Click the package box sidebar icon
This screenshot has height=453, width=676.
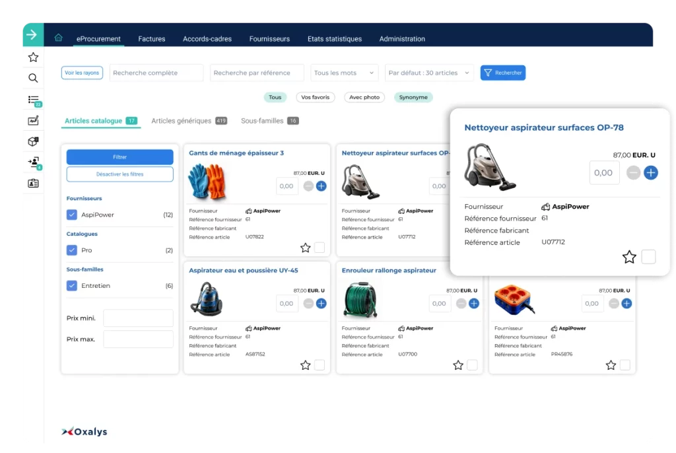(33, 141)
